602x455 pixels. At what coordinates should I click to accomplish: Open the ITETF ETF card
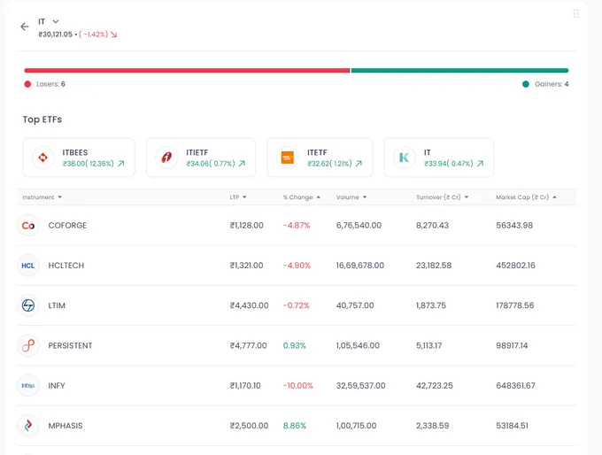[320, 158]
